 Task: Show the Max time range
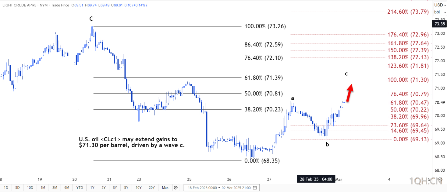(x=165, y=188)
